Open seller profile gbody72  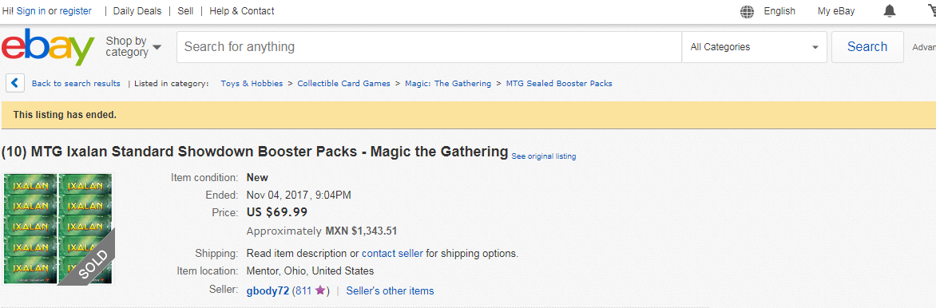pyautogui.click(x=268, y=290)
